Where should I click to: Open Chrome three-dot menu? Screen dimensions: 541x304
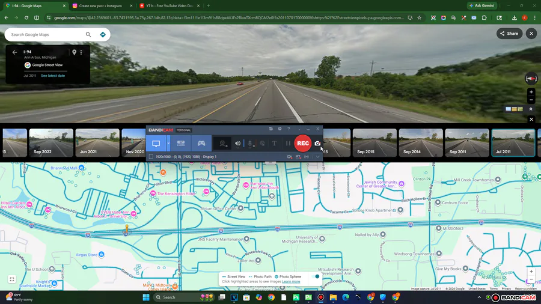(535, 18)
